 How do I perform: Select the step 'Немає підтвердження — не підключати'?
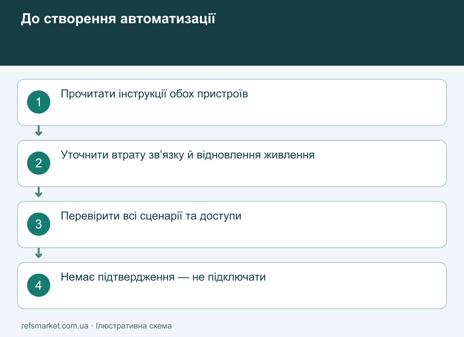[x=232, y=286]
